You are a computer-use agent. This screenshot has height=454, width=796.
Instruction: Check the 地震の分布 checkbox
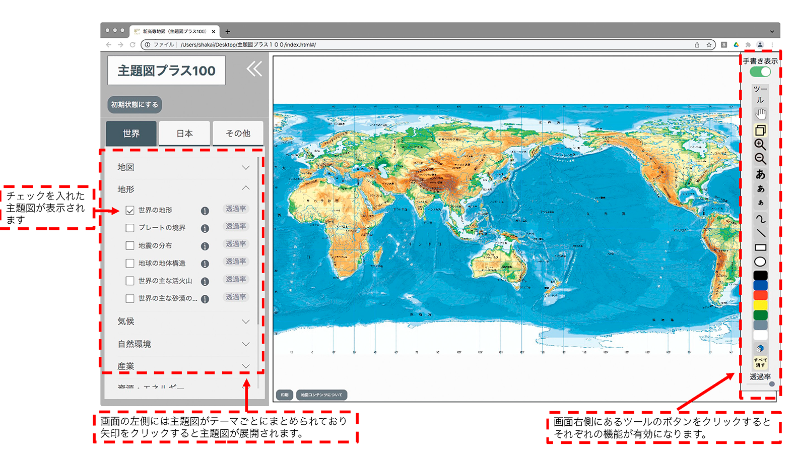click(130, 245)
